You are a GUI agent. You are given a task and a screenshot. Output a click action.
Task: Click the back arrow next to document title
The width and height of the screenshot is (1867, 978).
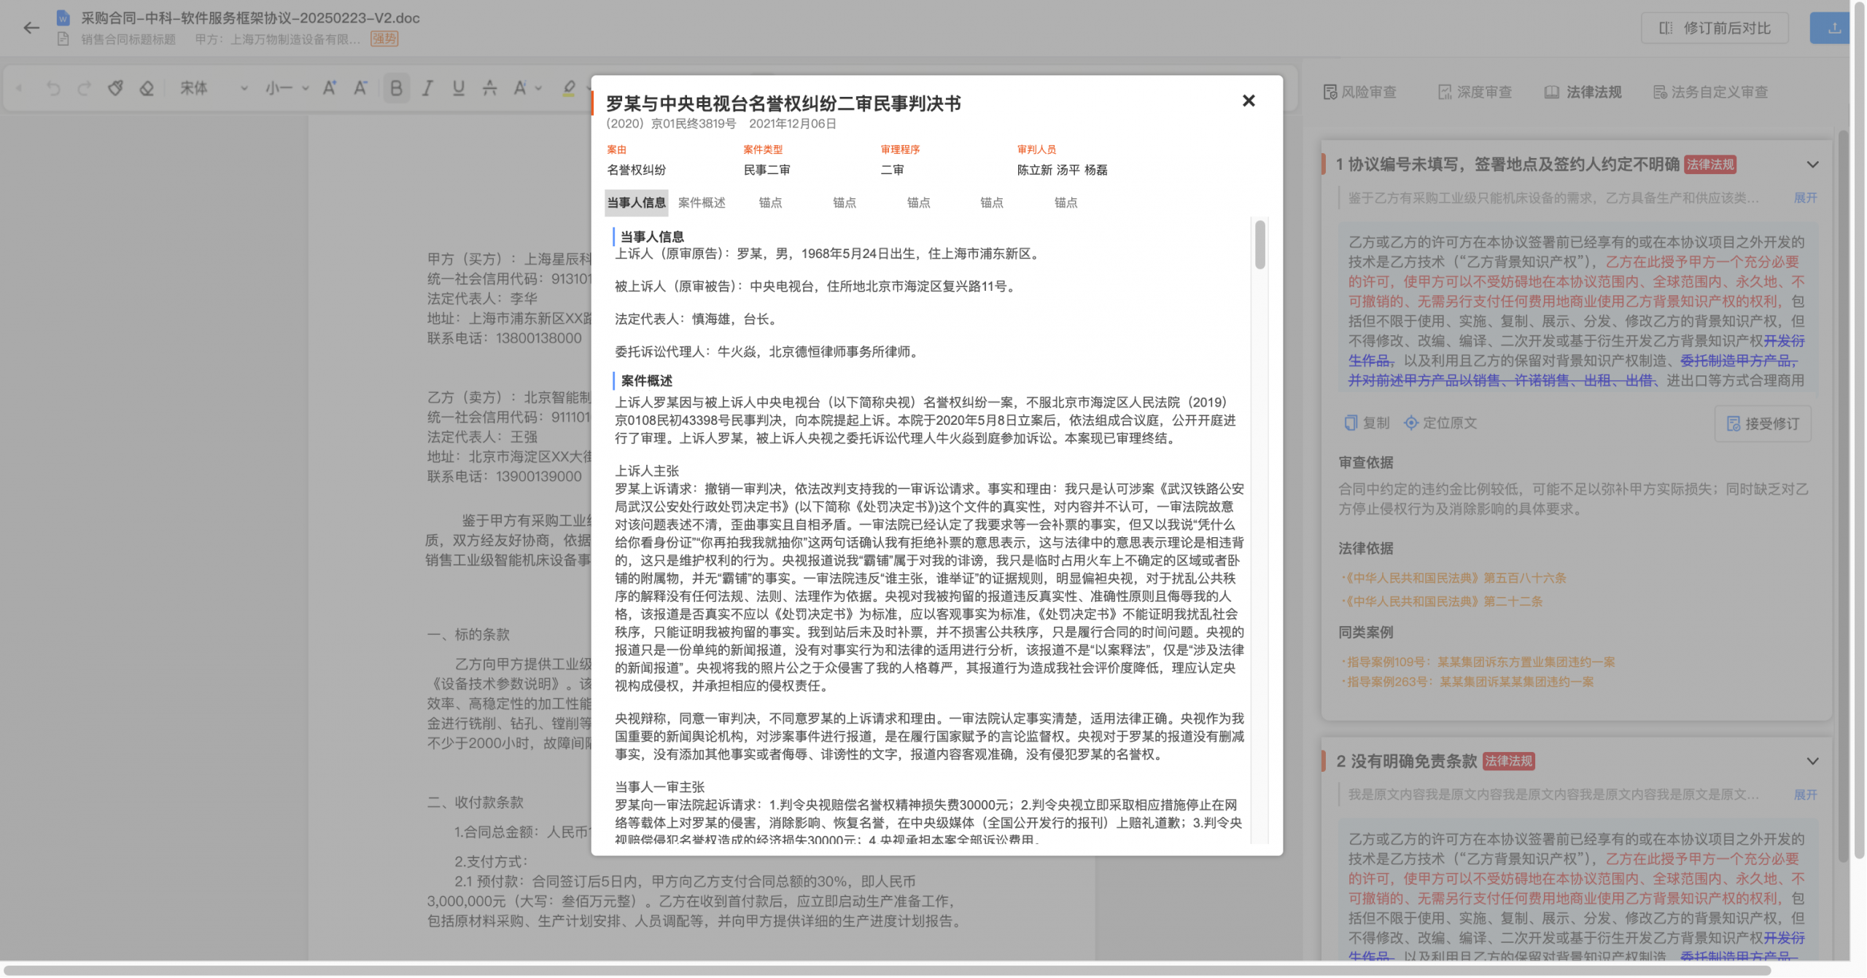click(31, 28)
